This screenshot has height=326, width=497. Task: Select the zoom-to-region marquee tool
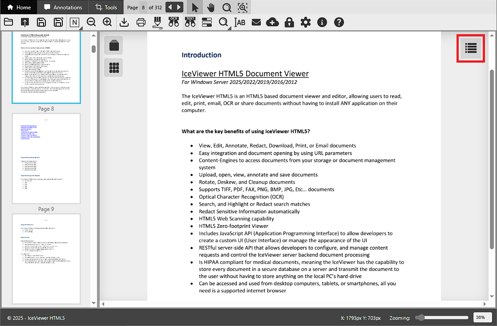pos(242,7)
